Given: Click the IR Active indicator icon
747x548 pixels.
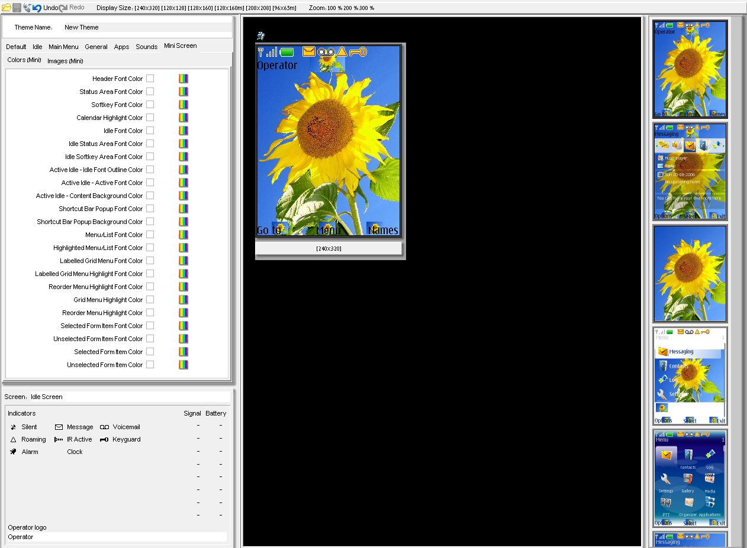Looking at the screenshot, I should (59, 439).
